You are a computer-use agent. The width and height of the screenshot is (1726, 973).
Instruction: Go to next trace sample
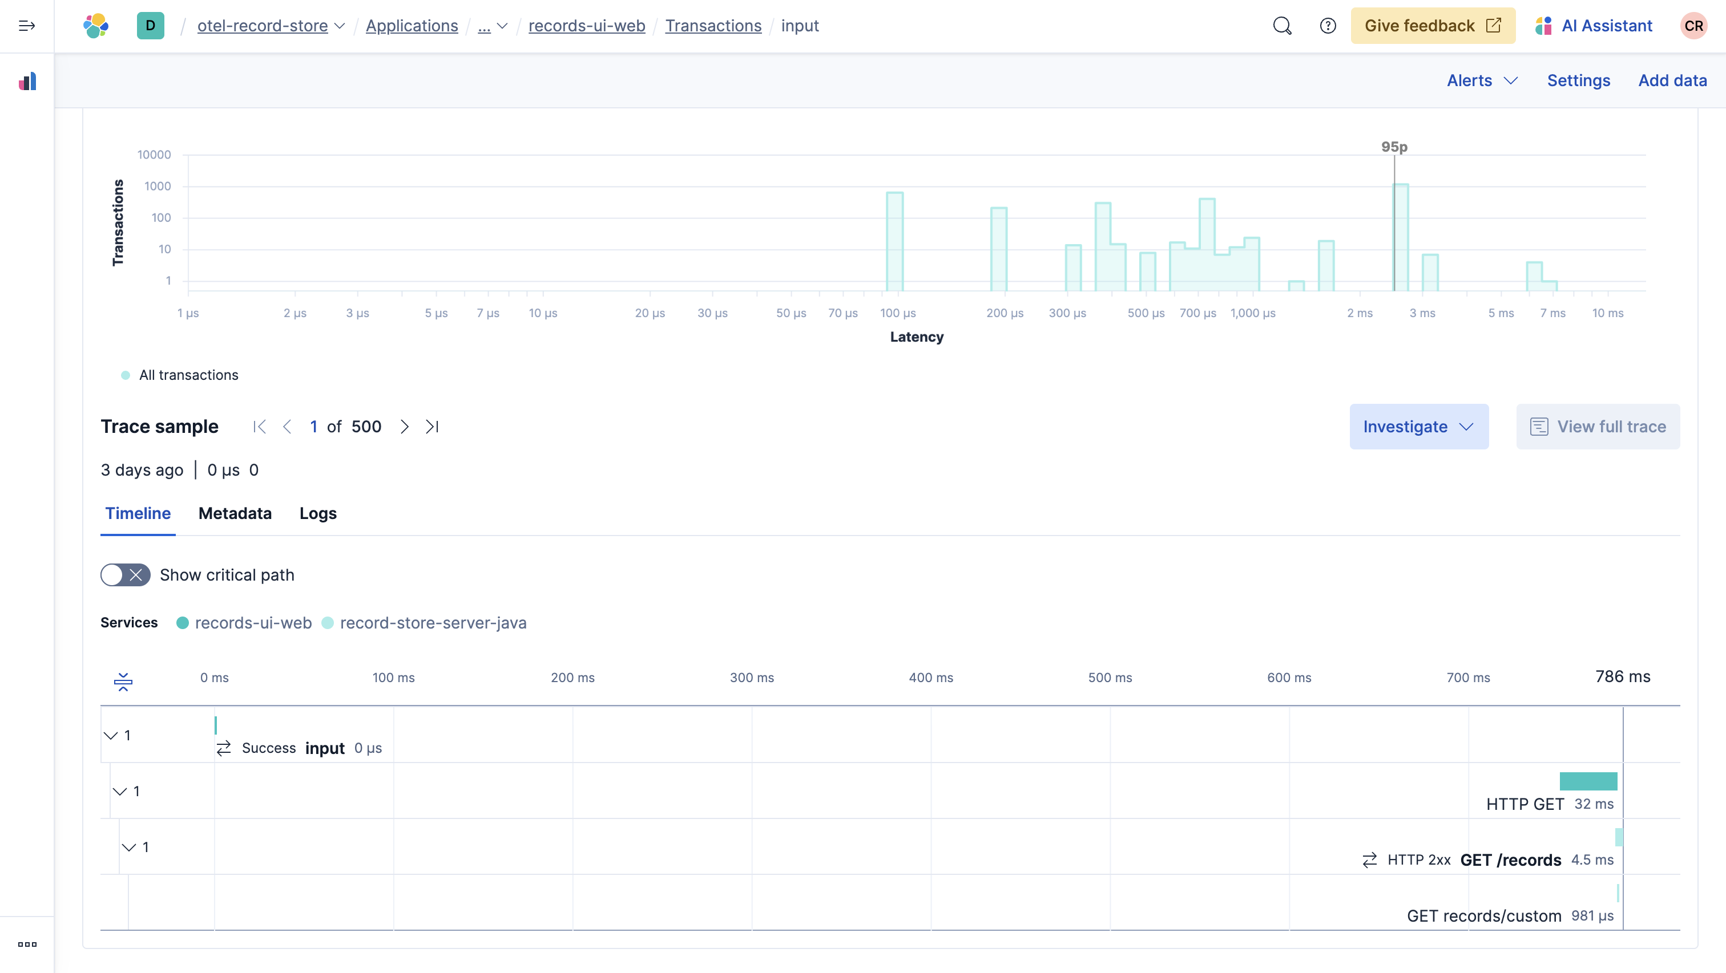(404, 427)
